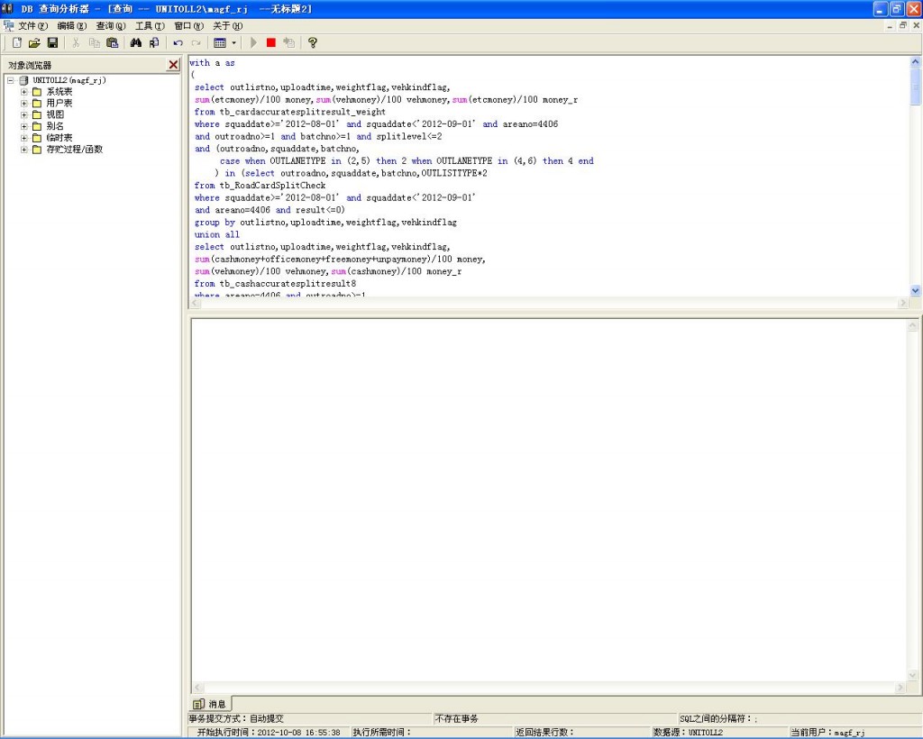Save the query with the floppy disk icon
Screen dimensions: 923x739
52,42
